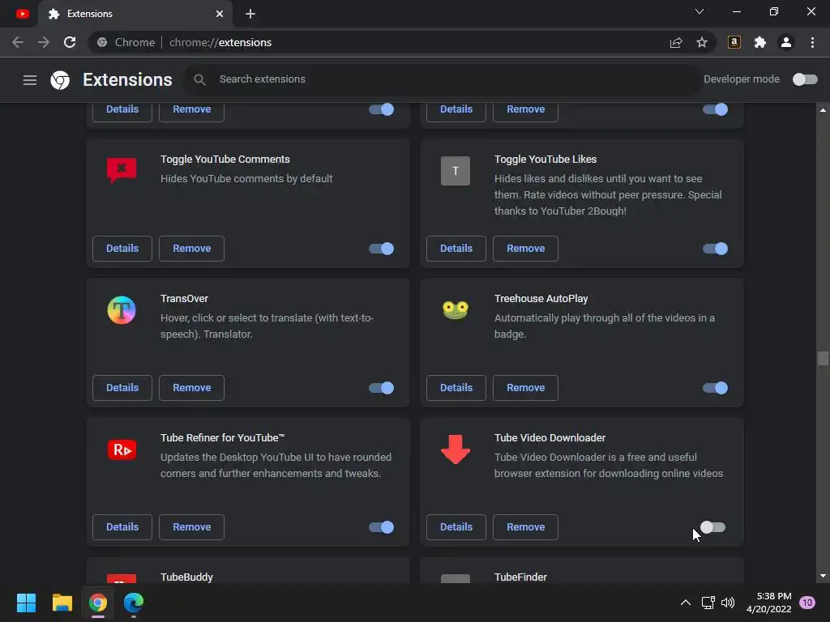Open Details for Tube Video Downloader
This screenshot has width=830, height=622.
click(x=456, y=527)
